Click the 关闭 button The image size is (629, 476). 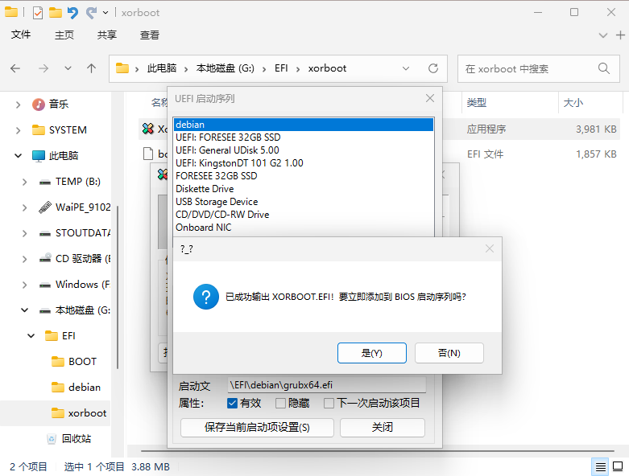point(382,428)
